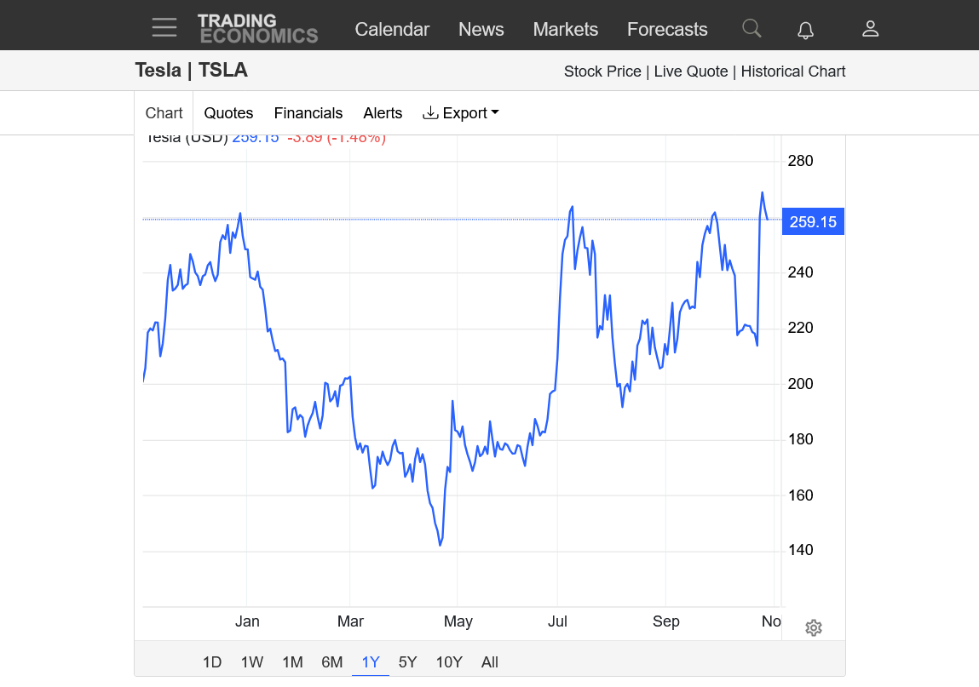Click the Sep x-axis label
Viewport: 979px width, 687px height.
(x=666, y=621)
